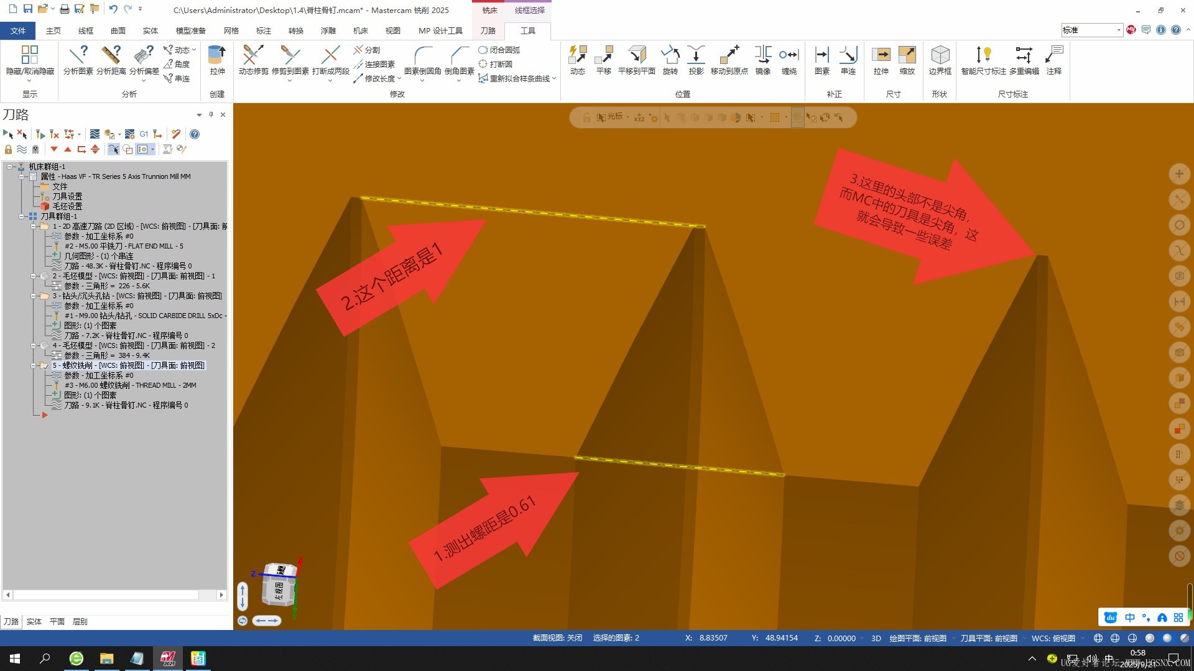Click the G1 post process icon

pyautogui.click(x=144, y=134)
